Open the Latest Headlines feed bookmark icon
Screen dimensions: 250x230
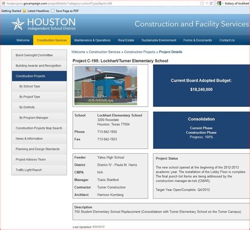[24, 11]
